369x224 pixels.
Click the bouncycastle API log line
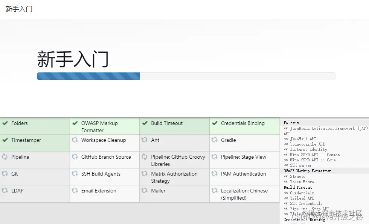click(x=304, y=144)
